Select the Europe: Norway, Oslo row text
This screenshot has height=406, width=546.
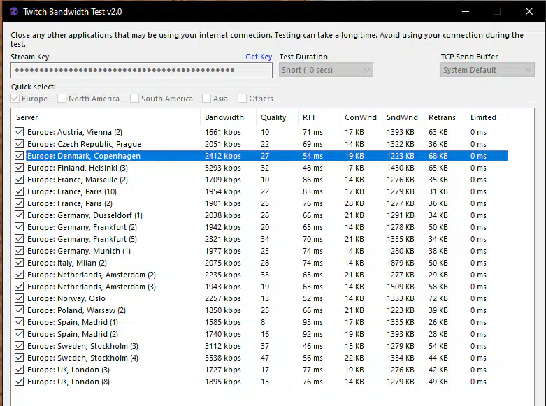(x=66, y=298)
